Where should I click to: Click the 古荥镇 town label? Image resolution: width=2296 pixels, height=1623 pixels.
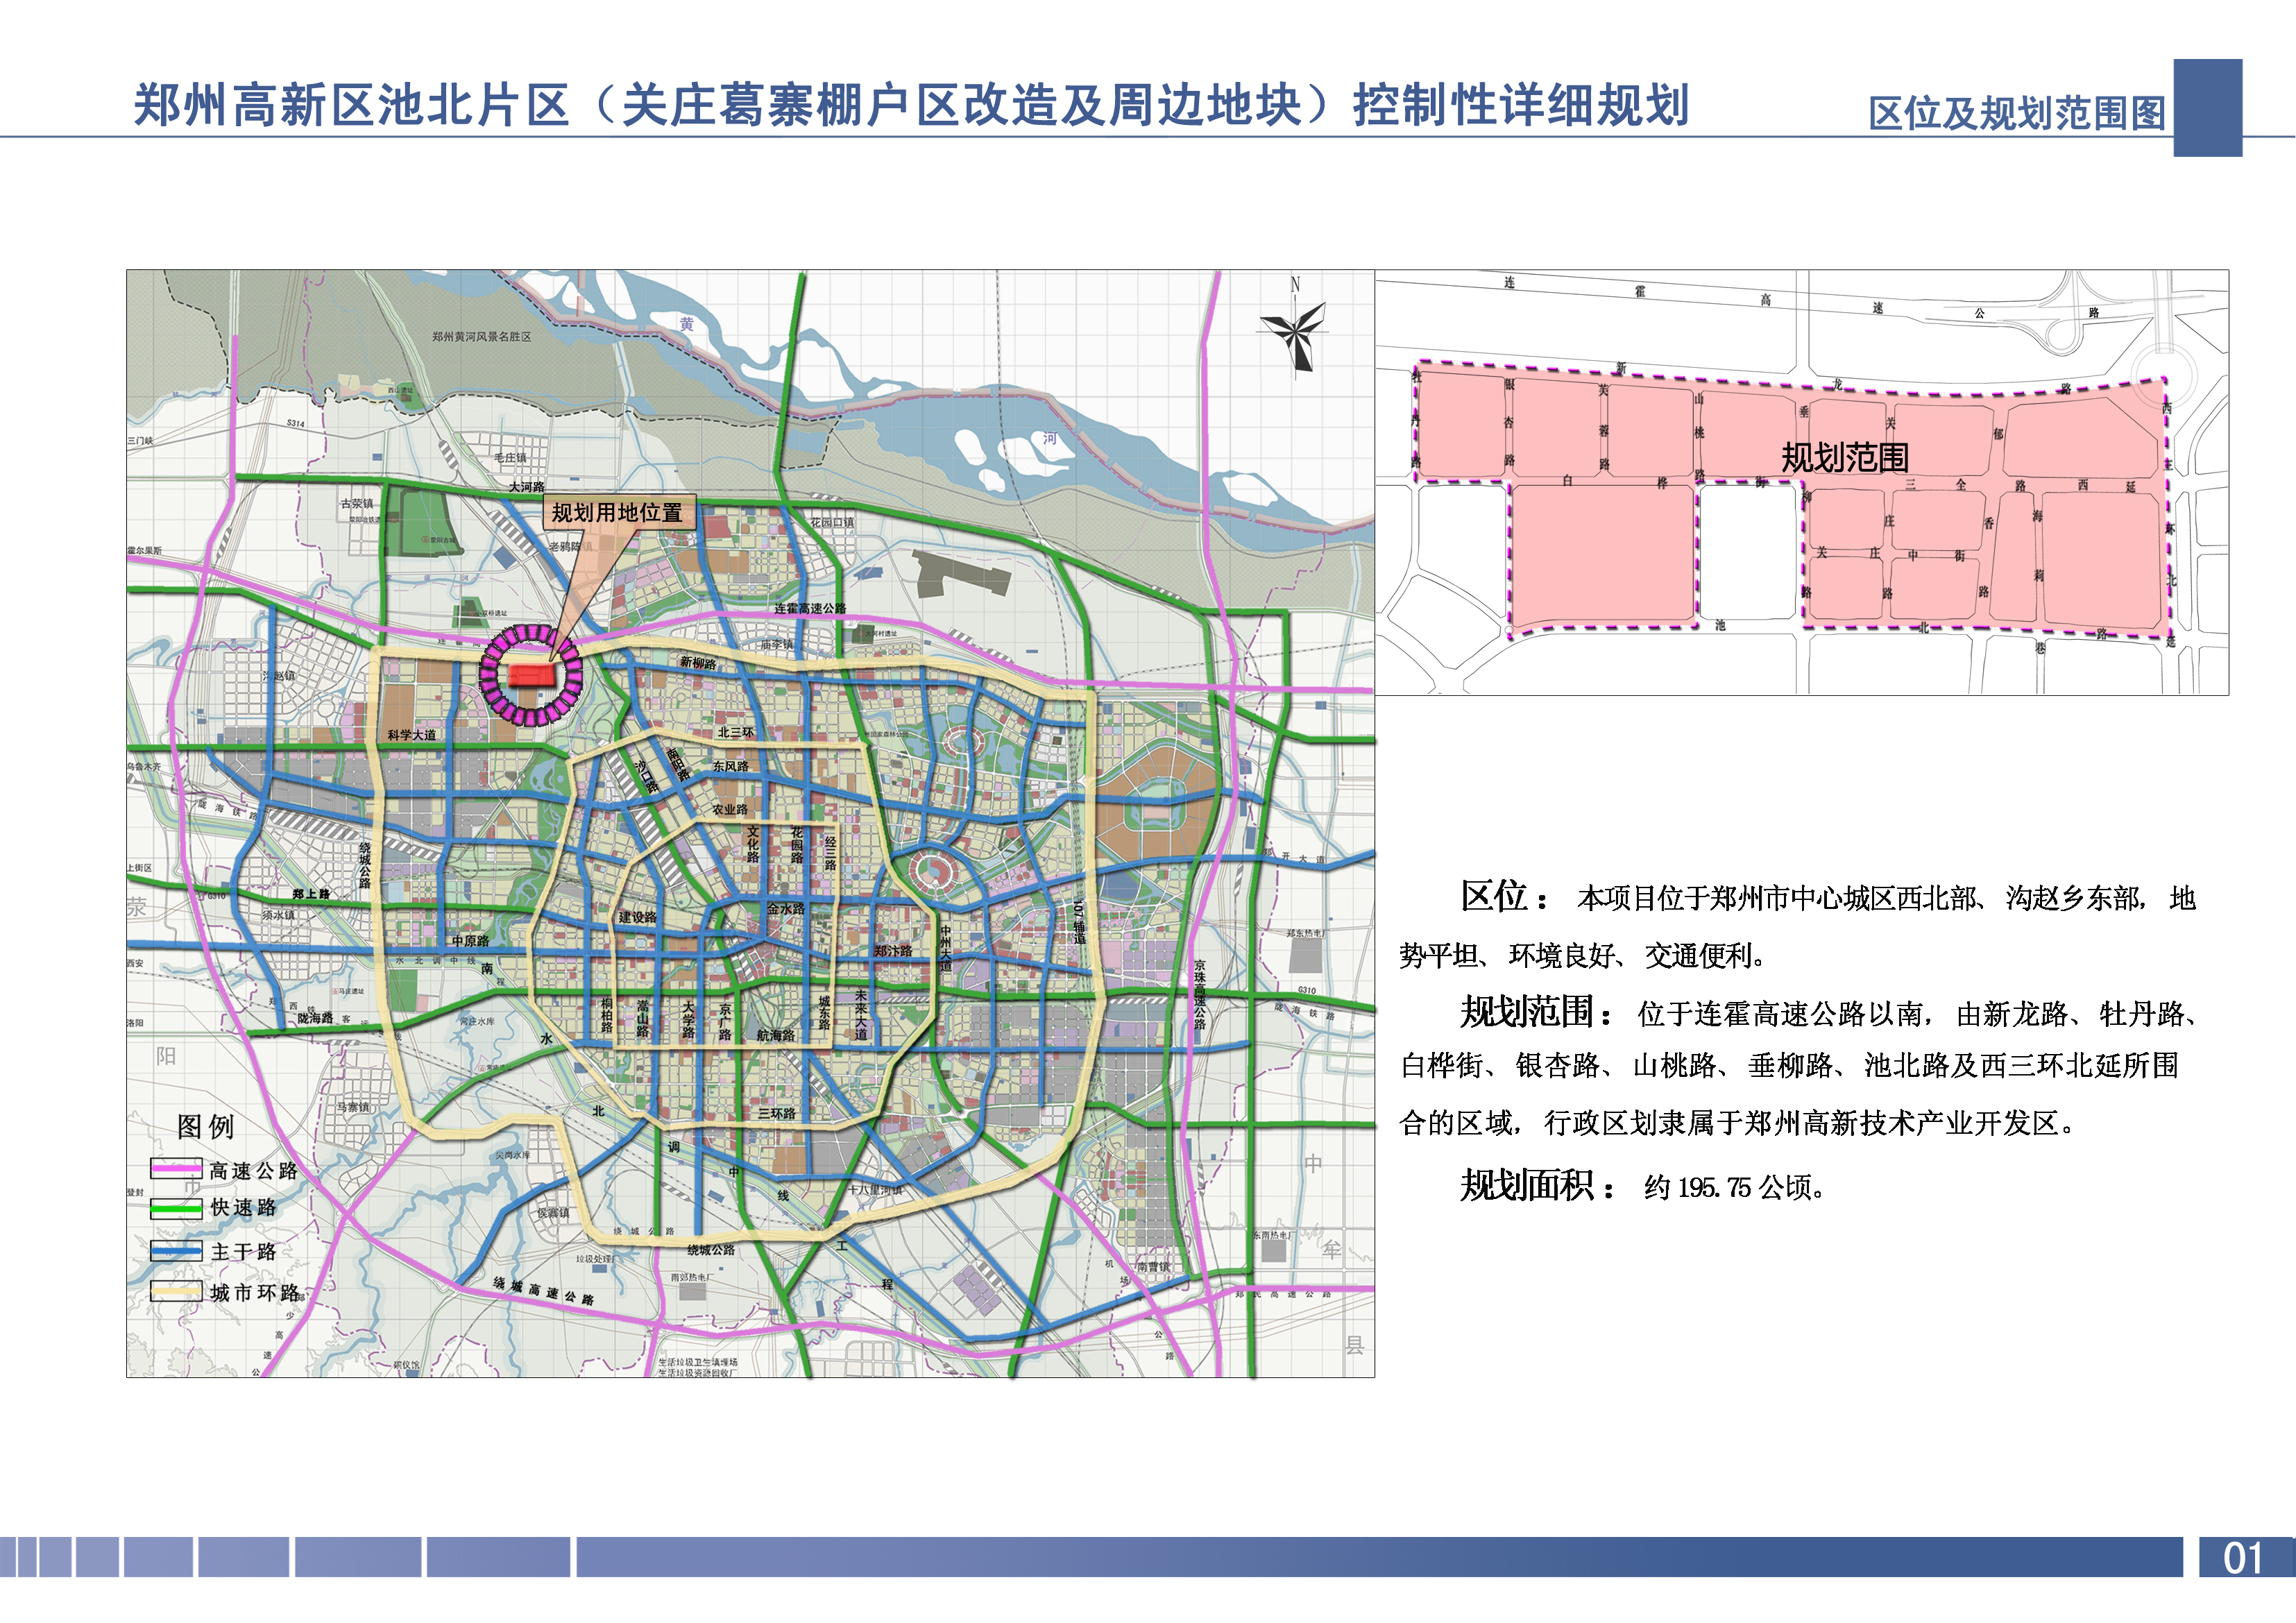356,504
